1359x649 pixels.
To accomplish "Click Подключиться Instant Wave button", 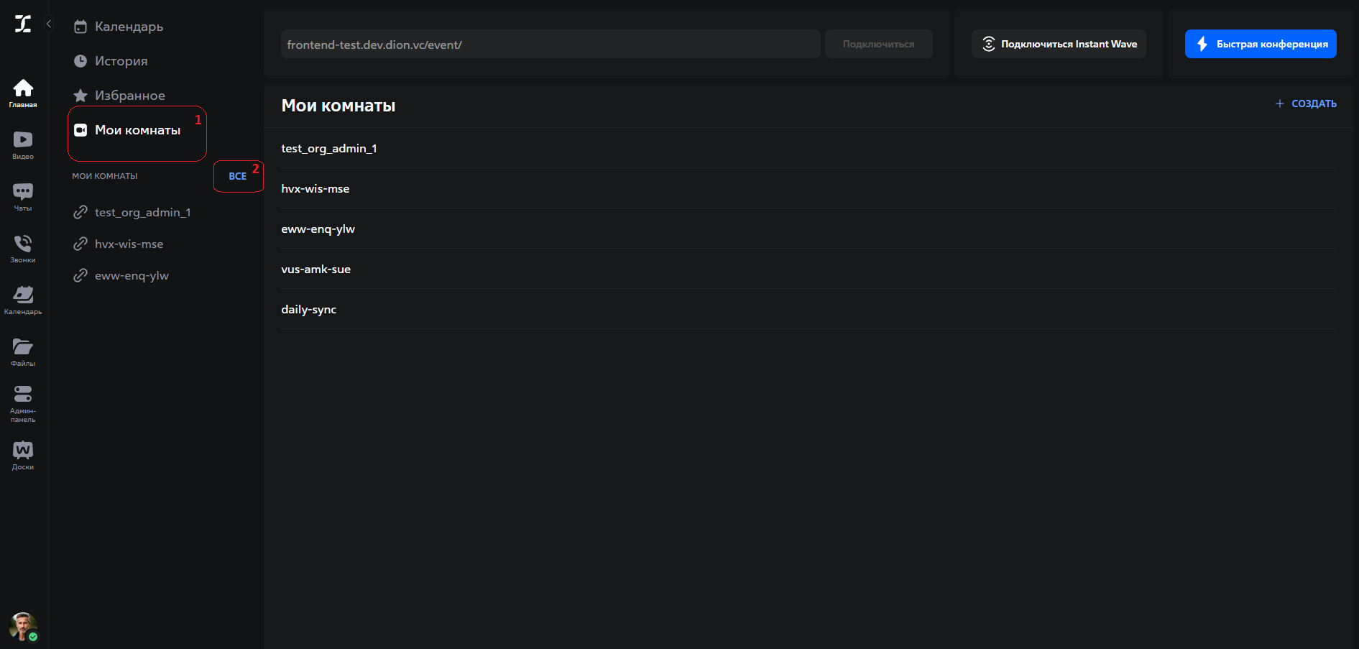I will tap(1059, 44).
